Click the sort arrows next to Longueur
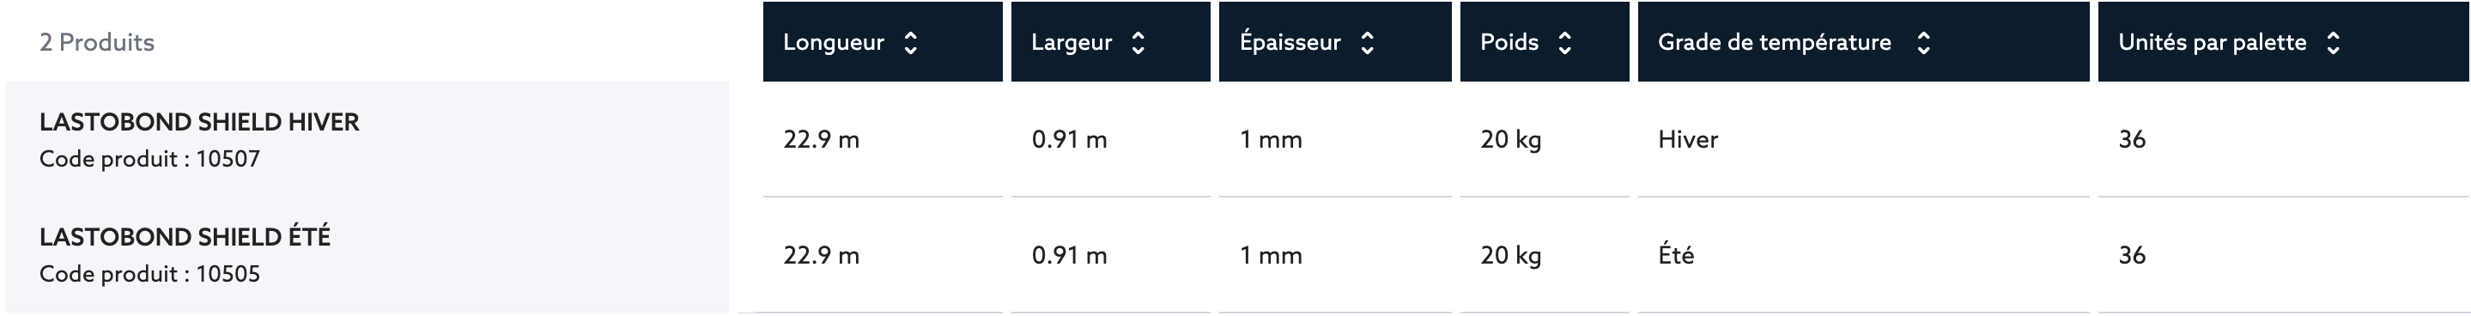Screen dimensions: 2471x316 tap(910, 42)
